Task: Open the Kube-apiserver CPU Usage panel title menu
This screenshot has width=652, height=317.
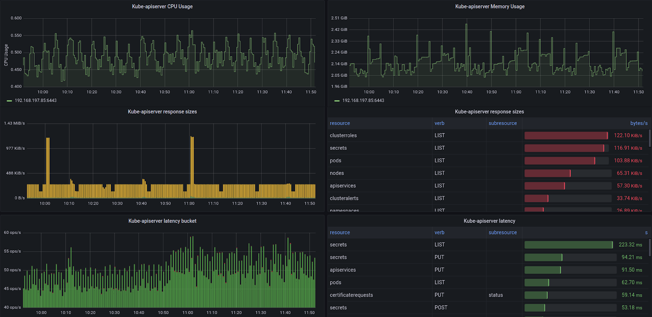Action: (162, 7)
